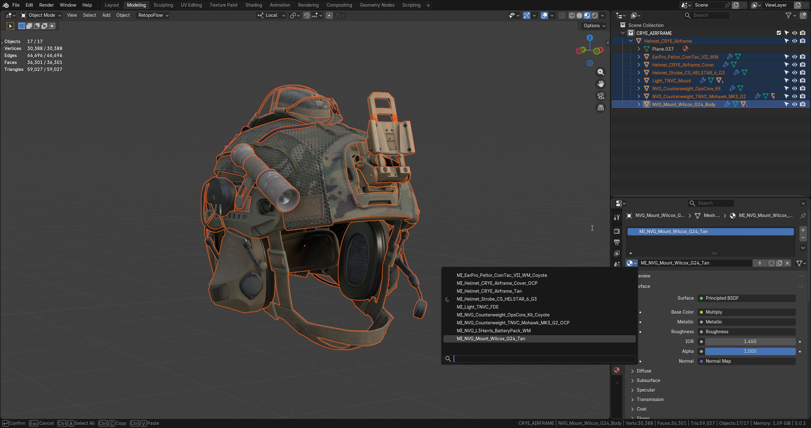Click the viewport zoom magnifier icon
The image size is (811, 428).
601,72
